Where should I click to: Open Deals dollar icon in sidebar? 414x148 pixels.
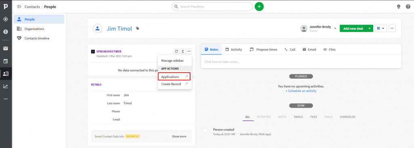point(6,31)
